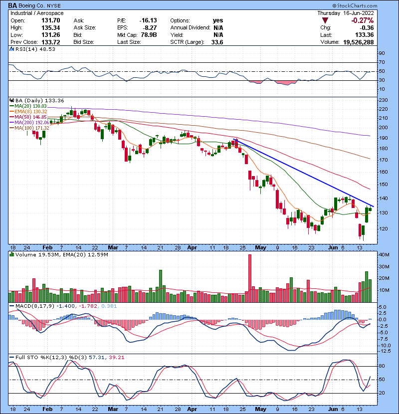Click the Ask Size label
The height and width of the screenshot is (414, 399).
coord(85,28)
